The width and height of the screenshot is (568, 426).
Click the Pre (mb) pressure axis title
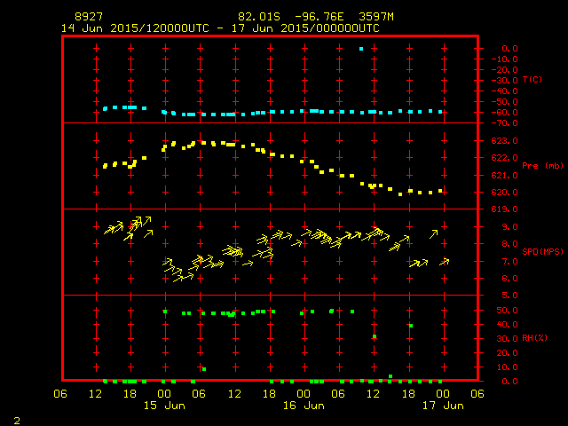(542, 166)
